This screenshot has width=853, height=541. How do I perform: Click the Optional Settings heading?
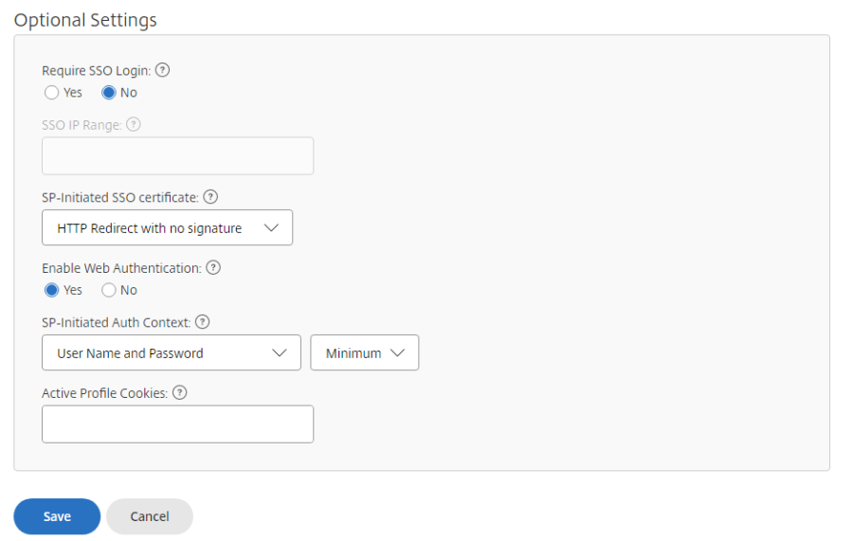[85, 20]
